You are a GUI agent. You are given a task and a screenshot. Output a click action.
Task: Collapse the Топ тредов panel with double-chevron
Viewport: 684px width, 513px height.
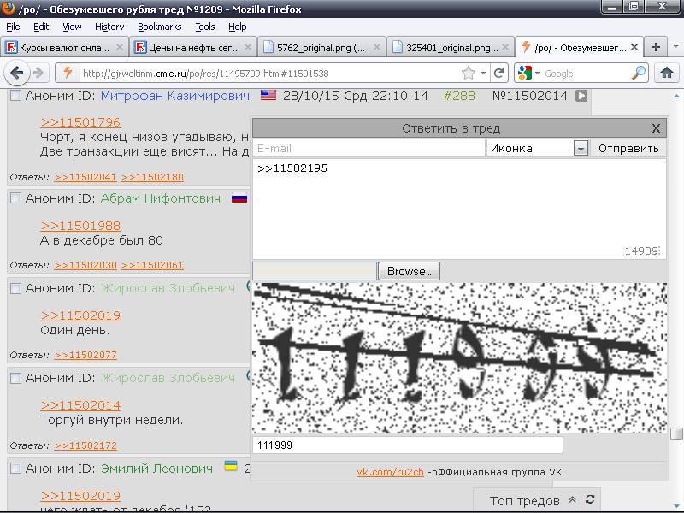click(x=573, y=500)
